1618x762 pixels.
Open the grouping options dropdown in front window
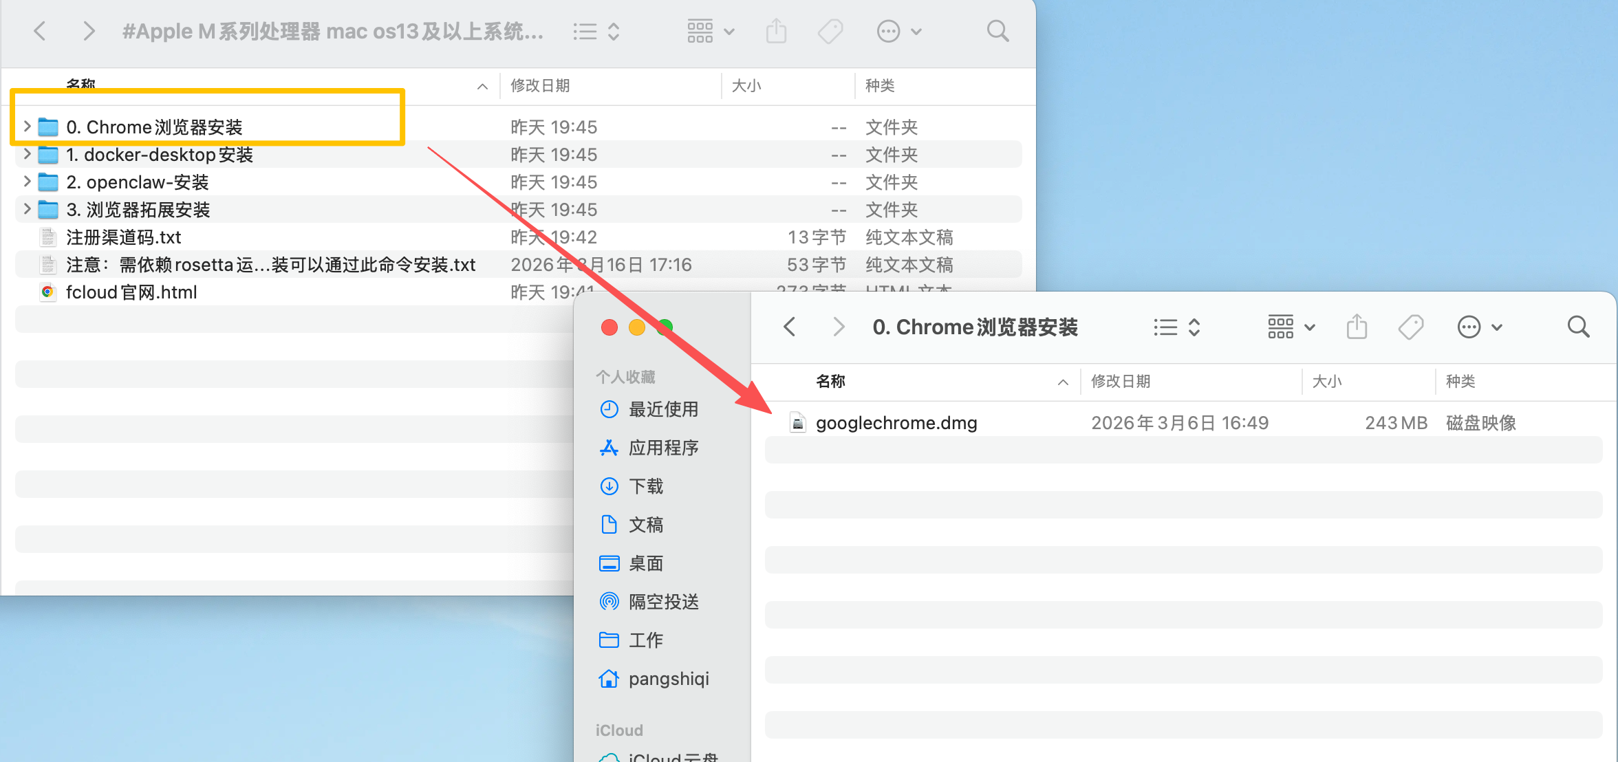1291,327
